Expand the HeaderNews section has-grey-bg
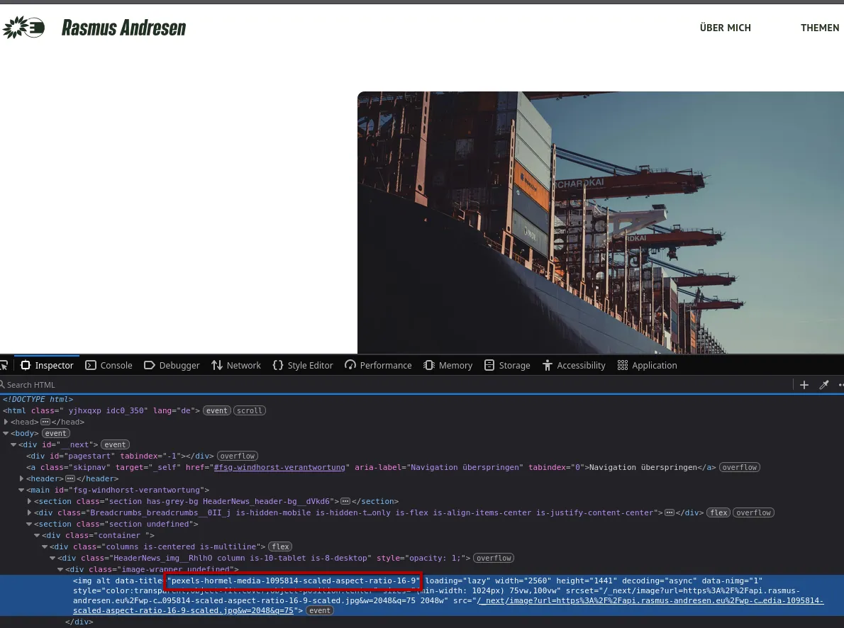844x628 pixels. coord(29,501)
